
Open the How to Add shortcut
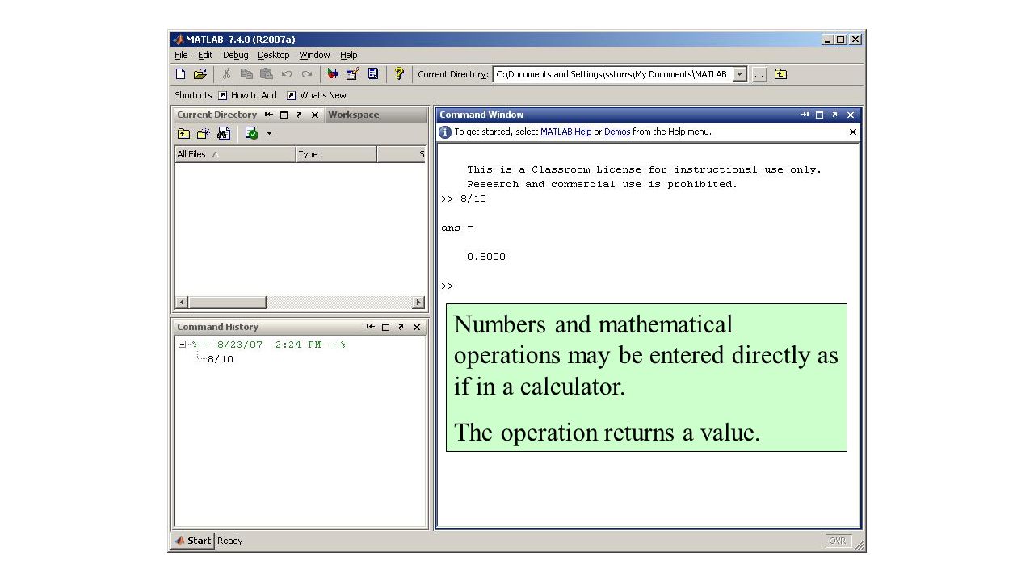pos(247,95)
